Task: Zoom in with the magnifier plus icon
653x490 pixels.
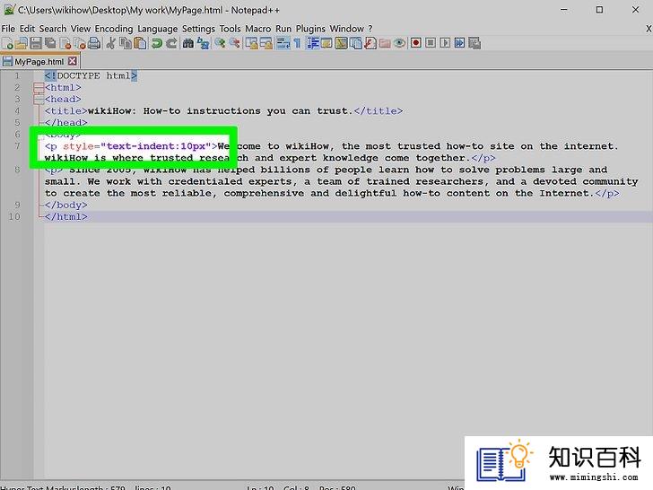Action: click(220, 43)
